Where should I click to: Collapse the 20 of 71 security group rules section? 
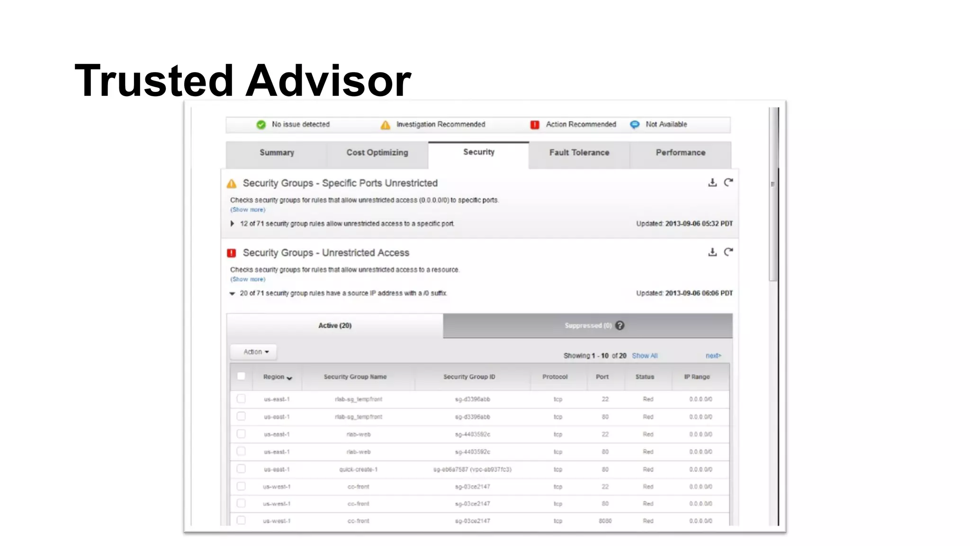click(x=232, y=293)
